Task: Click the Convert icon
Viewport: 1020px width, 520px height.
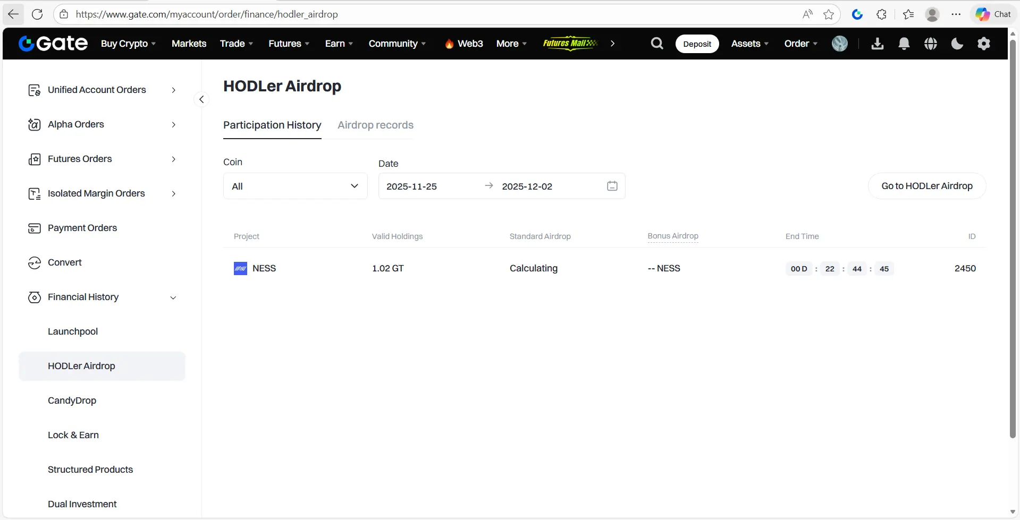Action: 35,263
